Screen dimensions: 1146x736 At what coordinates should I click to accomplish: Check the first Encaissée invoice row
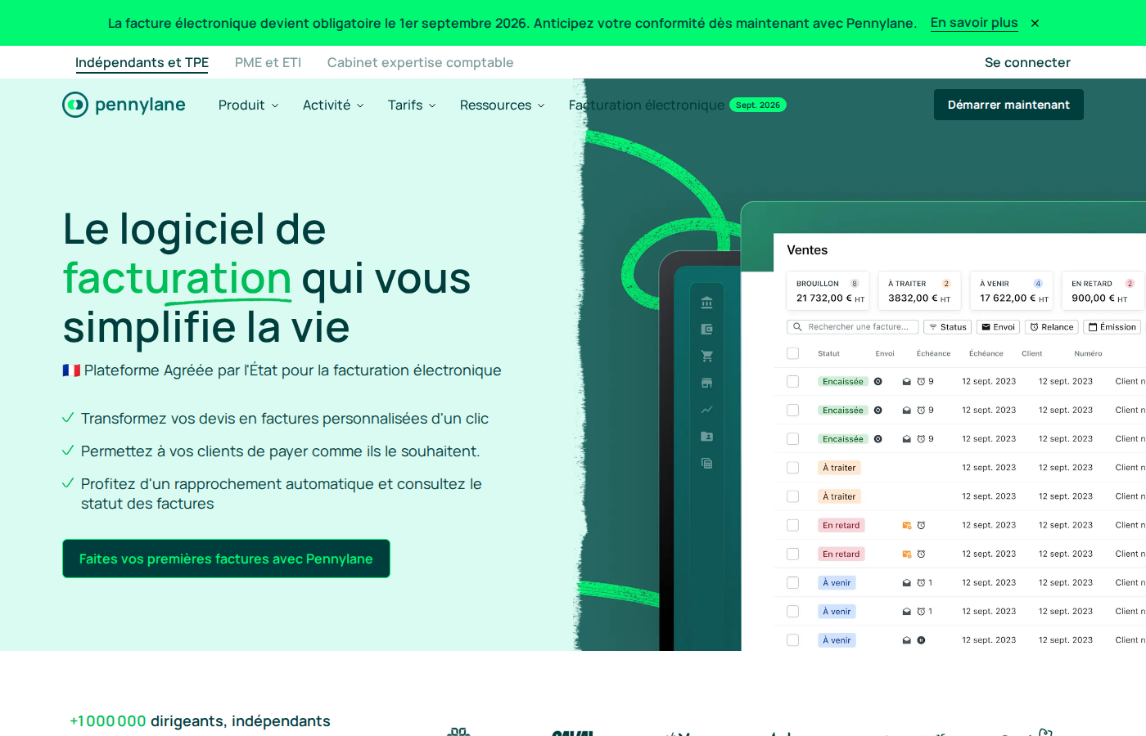tap(792, 381)
